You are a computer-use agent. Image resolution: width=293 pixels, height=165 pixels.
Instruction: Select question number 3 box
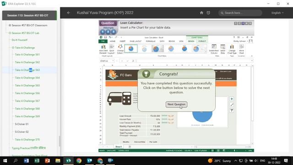click(243, 23)
